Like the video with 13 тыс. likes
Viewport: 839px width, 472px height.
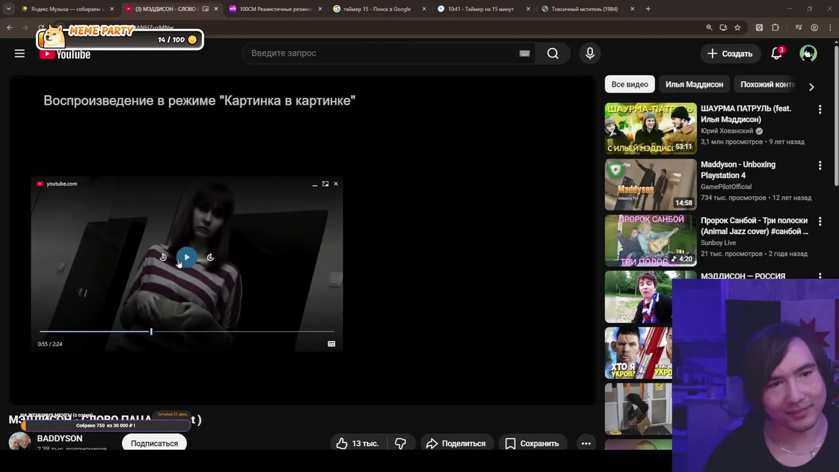point(358,443)
